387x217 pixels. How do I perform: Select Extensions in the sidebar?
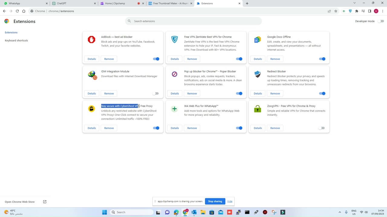(11, 32)
